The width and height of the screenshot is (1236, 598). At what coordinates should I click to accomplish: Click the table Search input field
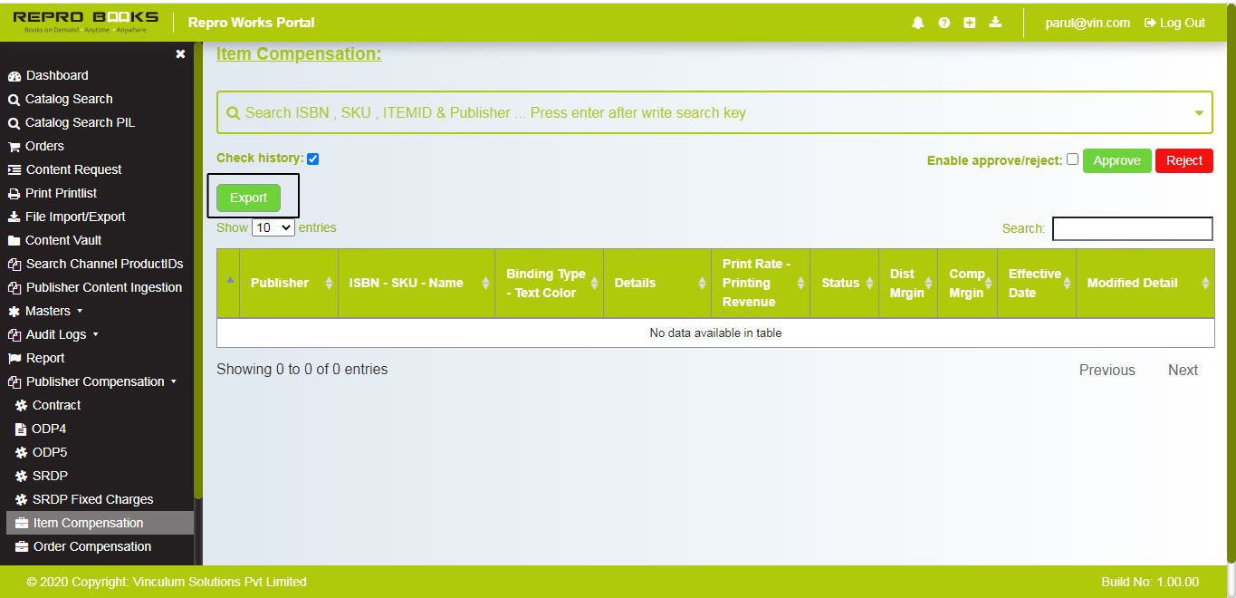click(x=1132, y=229)
